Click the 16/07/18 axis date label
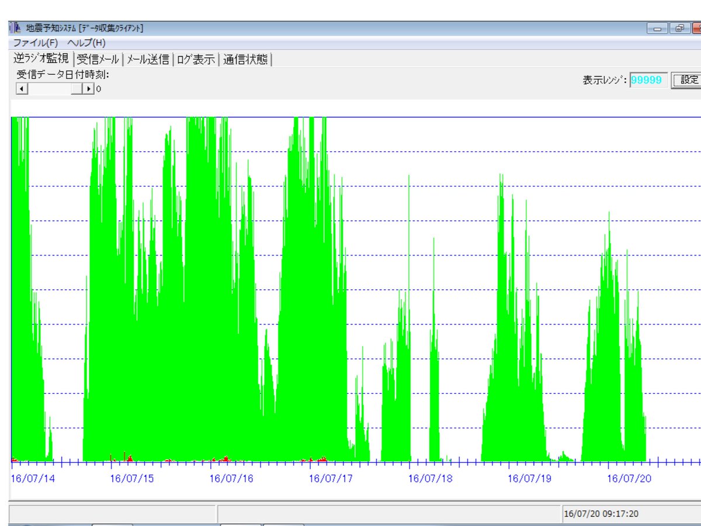Image resolution: width=701 pixels, height=526 pixels. coord(430,478)
